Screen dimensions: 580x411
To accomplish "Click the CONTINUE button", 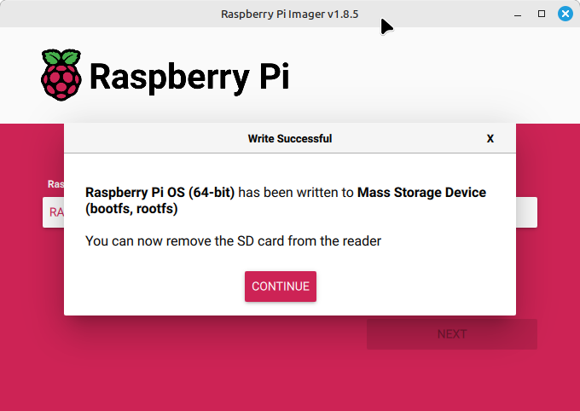I will [281, 287].
